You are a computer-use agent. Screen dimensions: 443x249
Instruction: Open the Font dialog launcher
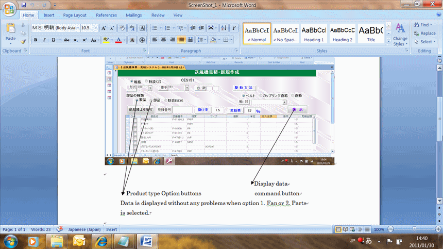pyautogui.click(x=144, y=51)
